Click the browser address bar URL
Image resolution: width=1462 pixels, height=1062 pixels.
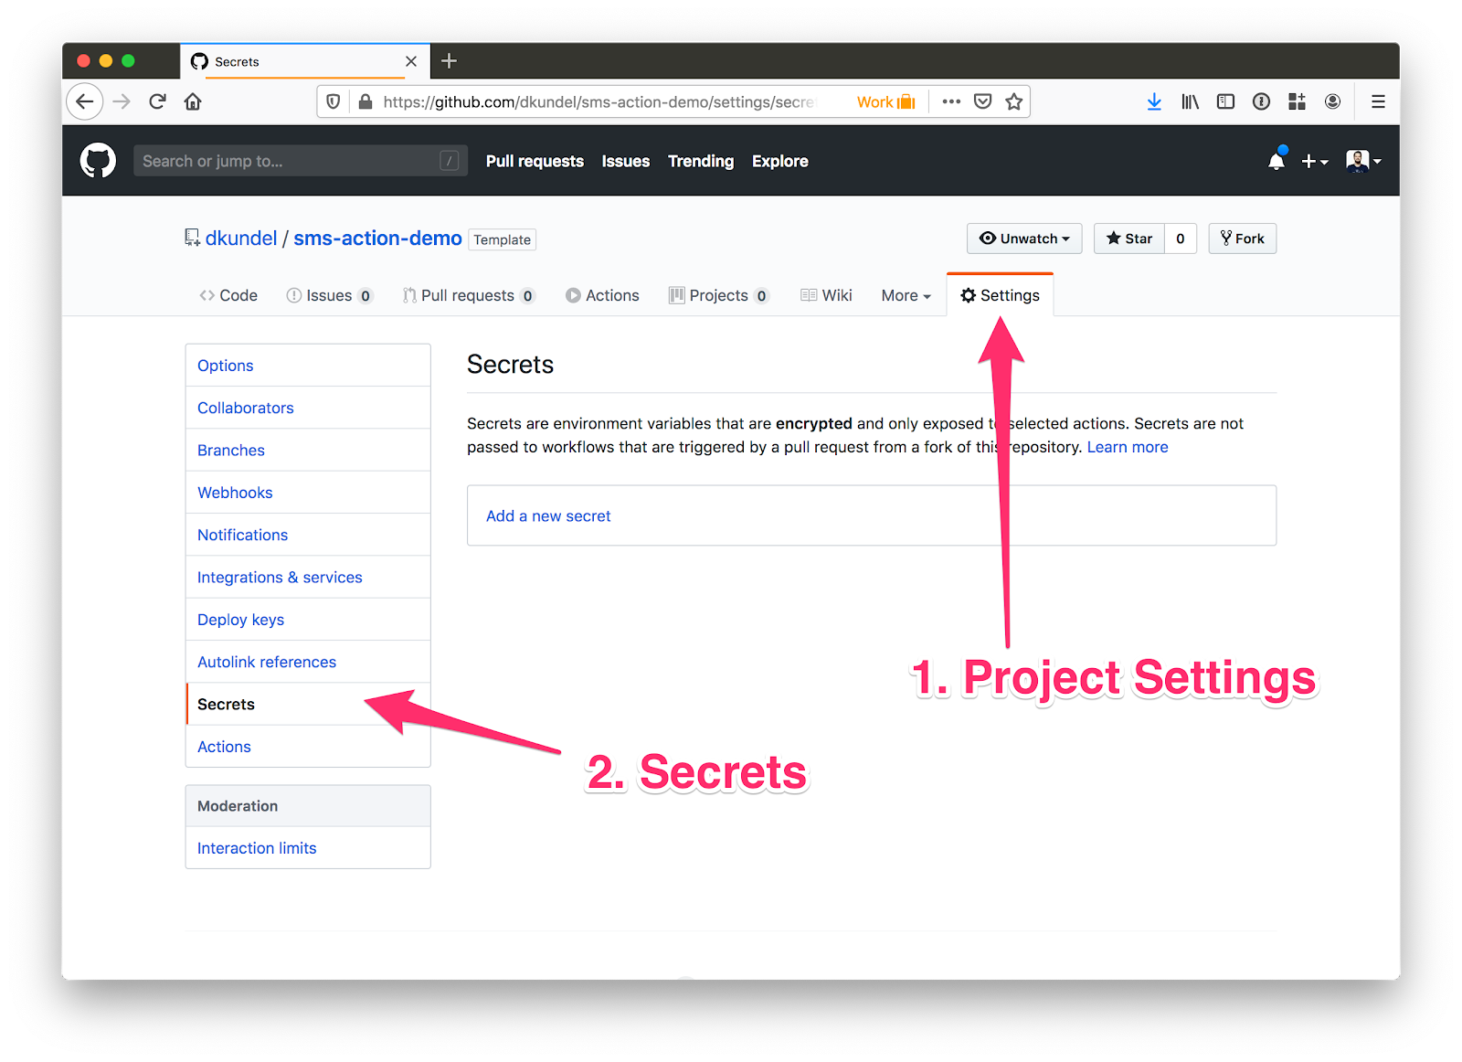(599, 101)
